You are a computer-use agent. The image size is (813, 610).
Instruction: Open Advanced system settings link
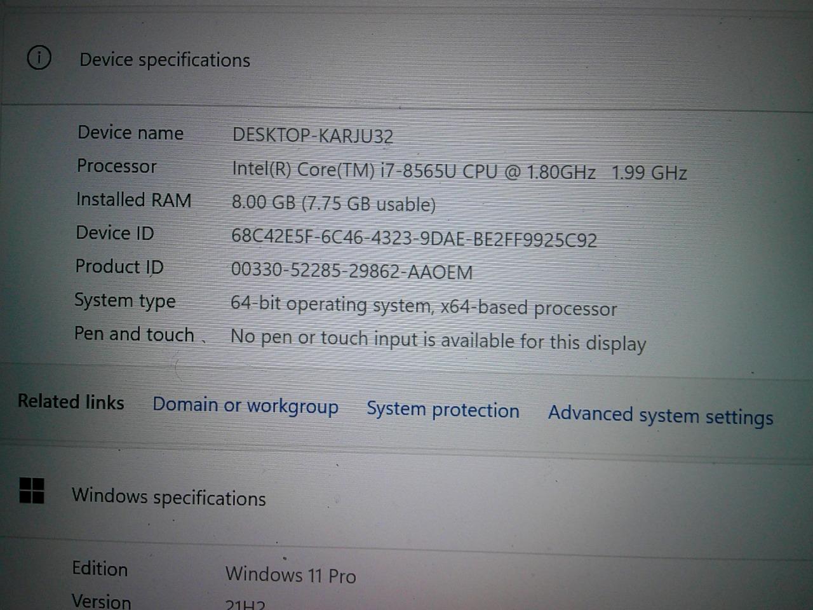click(661, 415)
